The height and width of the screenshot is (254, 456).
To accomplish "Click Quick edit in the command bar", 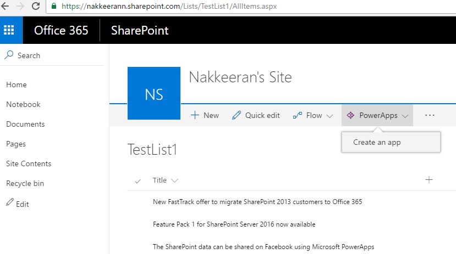I will [x=256, y=115].
